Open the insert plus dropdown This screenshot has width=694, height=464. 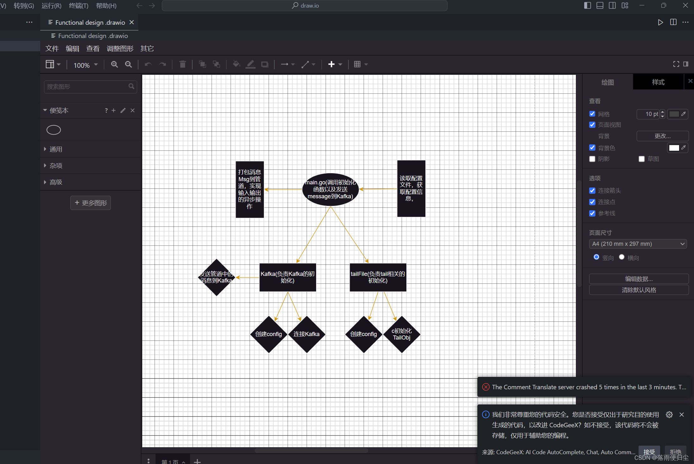click(335, 65)
